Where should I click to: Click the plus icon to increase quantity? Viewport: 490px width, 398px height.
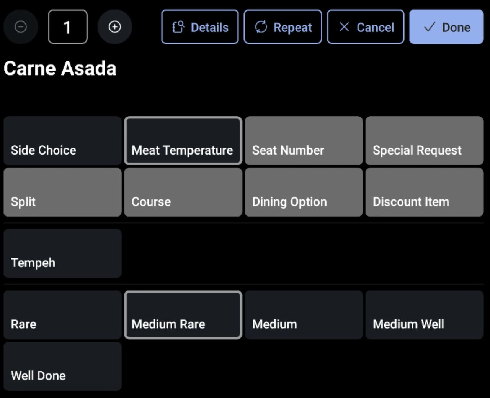coord(115,26)
